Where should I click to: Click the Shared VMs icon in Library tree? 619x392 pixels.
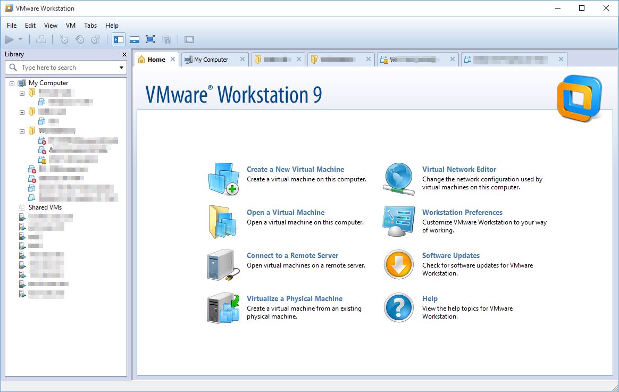point(22,207)
